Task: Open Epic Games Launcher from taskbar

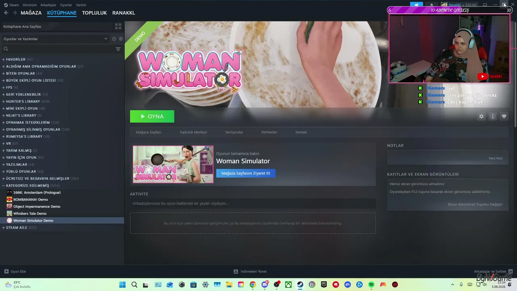Action: 324,285
